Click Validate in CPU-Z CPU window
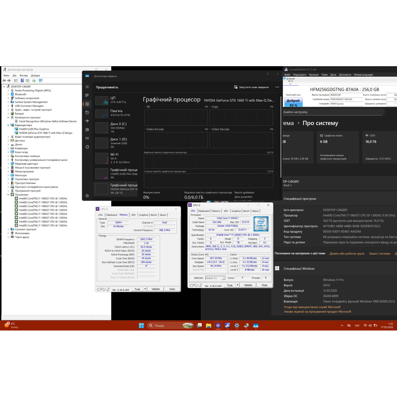This screenshot has width=397, height=397. (x=248, y=285)
